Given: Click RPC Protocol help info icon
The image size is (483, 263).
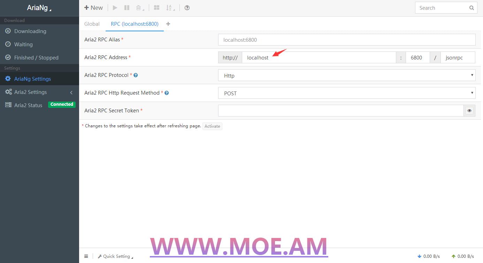Looking at the screenshot, I should coord(136,75).
